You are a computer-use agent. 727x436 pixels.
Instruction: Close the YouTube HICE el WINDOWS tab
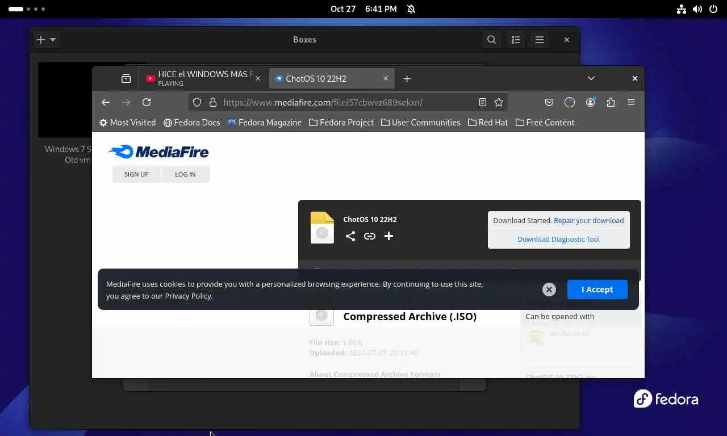[258, 79]
